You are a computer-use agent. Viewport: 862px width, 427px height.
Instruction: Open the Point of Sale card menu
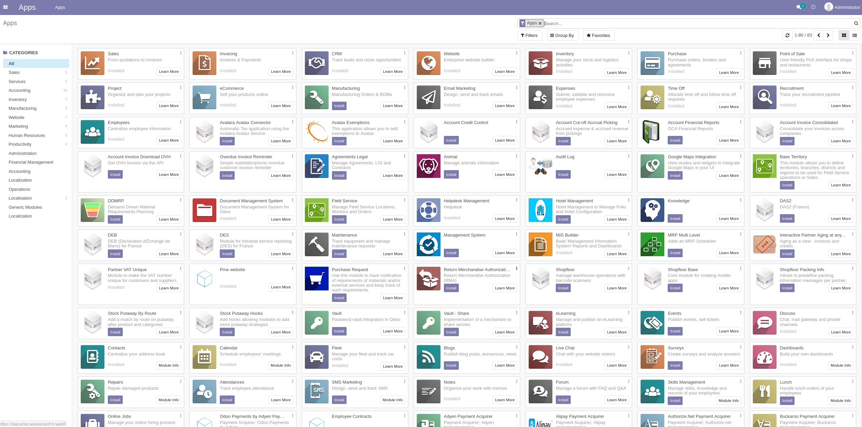click(x=853, y=53)
